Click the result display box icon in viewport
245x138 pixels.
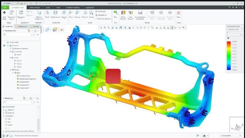47,29
